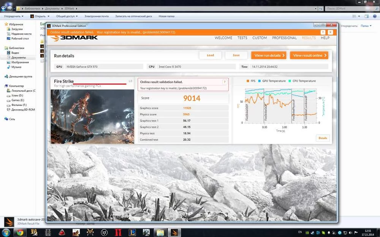Click the overall score 9014

pyautogui.click(x=192, y=98)
